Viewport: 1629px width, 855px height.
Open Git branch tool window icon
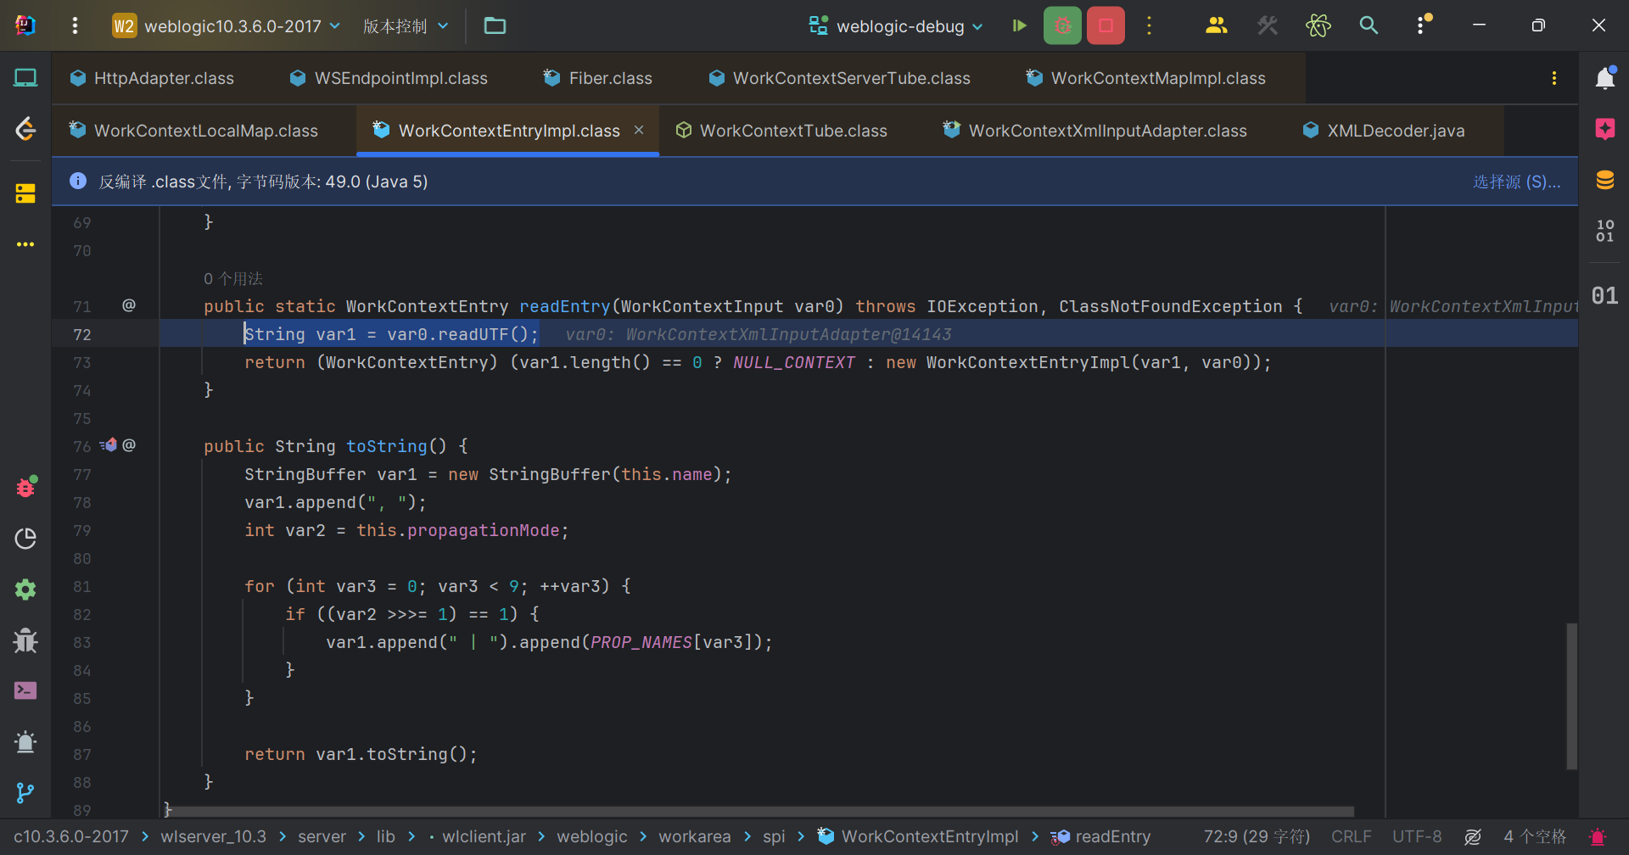pyautogui.click(x=25, y=793)
